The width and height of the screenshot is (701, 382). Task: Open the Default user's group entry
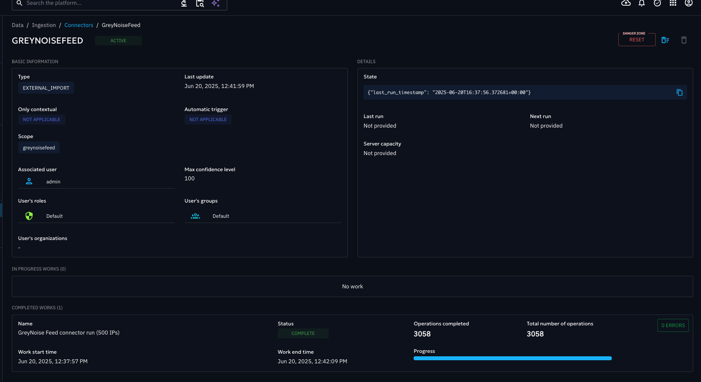[x=263, y=216]
